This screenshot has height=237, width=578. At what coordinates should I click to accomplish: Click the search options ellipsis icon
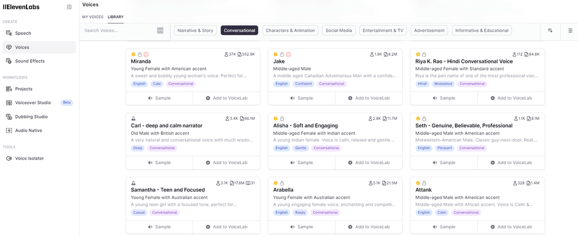pyautogui.click(x=160, y=31)
